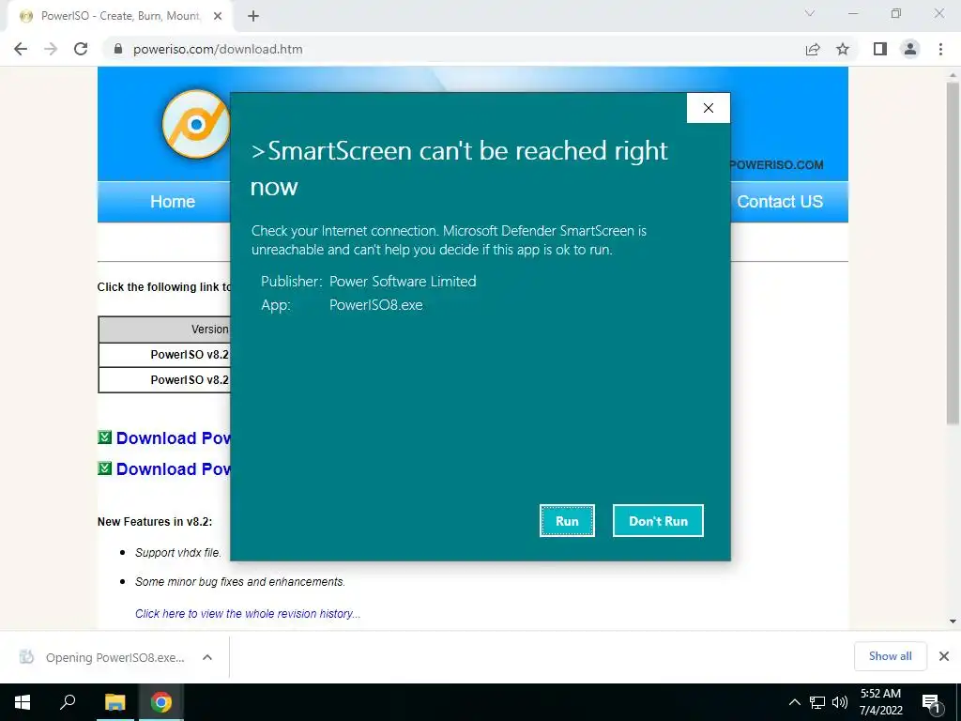Open network status tray icon
This screenshot has width=961, height=721.
817,702
